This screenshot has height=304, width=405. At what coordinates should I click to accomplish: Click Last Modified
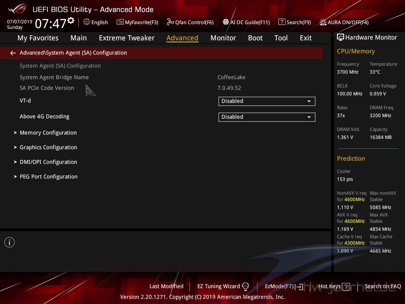click(167, 287)
